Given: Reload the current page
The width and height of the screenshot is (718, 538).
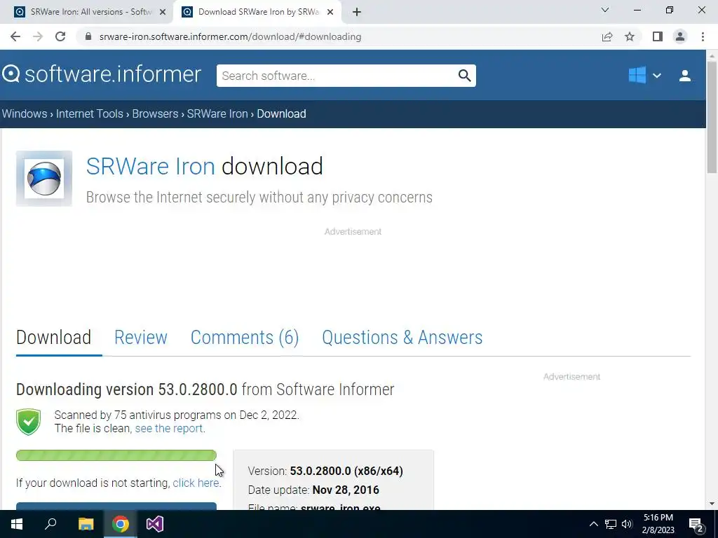Looking at the screenshot, I should 60,36.
